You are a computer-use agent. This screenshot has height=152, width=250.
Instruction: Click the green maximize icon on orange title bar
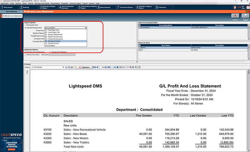coord(247,12)
